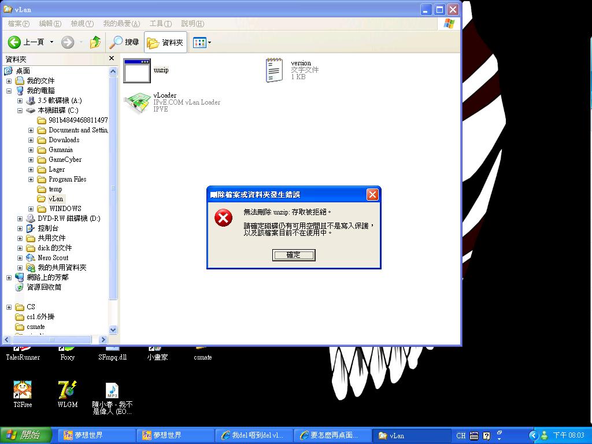Select 網路上的芳鄰 in folder tree
This screenshot has height=444, width=592.
(42, 277)
